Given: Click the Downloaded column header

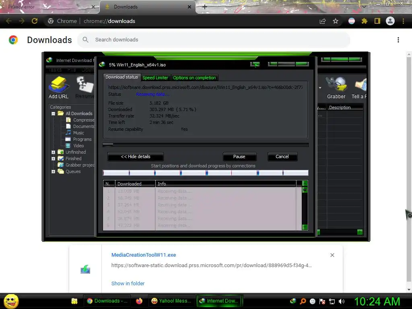Looking at the screenshot, I should point(135,184).
